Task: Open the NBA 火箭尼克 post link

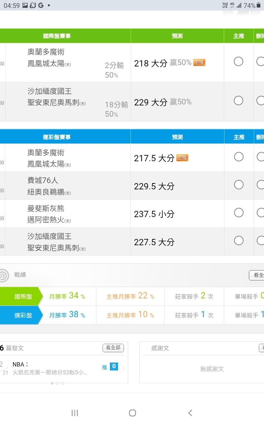Action: point(50,369)
